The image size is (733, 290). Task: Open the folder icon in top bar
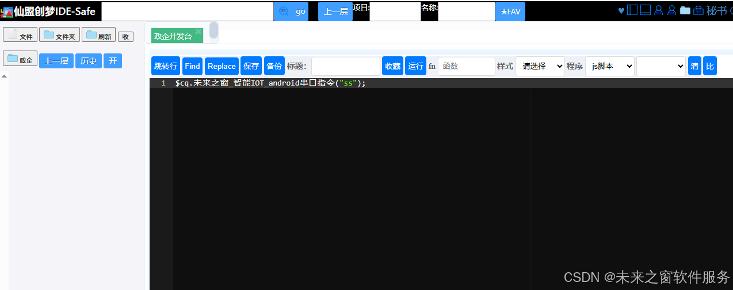(x=685, y=10)
